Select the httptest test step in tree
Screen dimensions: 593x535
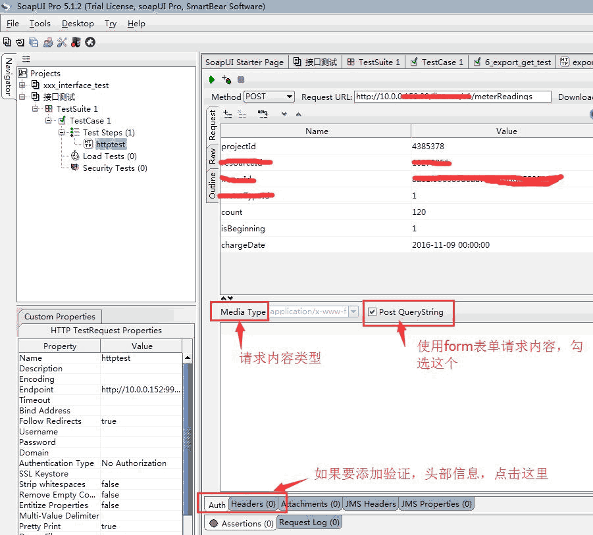tap(111, 145)
